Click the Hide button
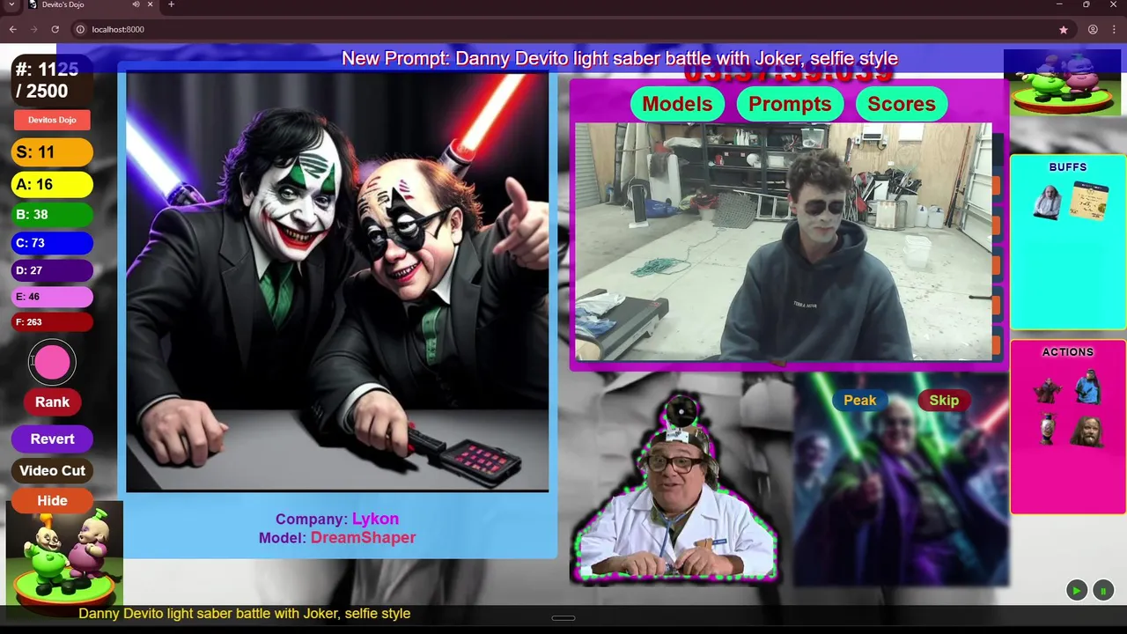The image size is (1127, 634). coord(52,500)
